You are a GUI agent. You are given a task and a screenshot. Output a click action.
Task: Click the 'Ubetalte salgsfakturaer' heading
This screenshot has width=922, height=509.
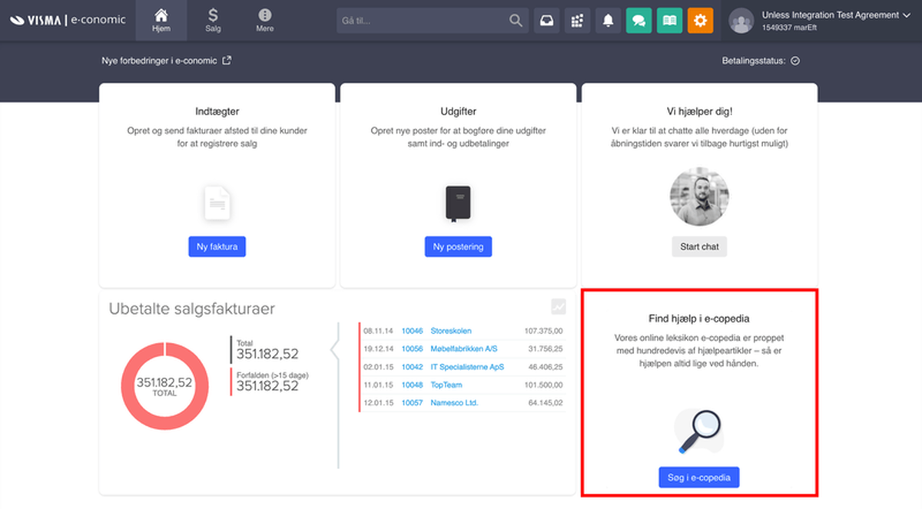point(192,309)
